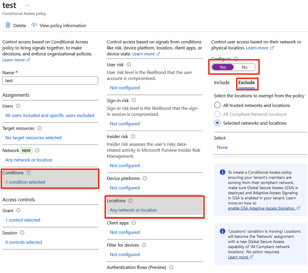The width and height of the screenshot is (308, 273).
Task: Click the View policy information eye icon
Action: click(34, 25)
